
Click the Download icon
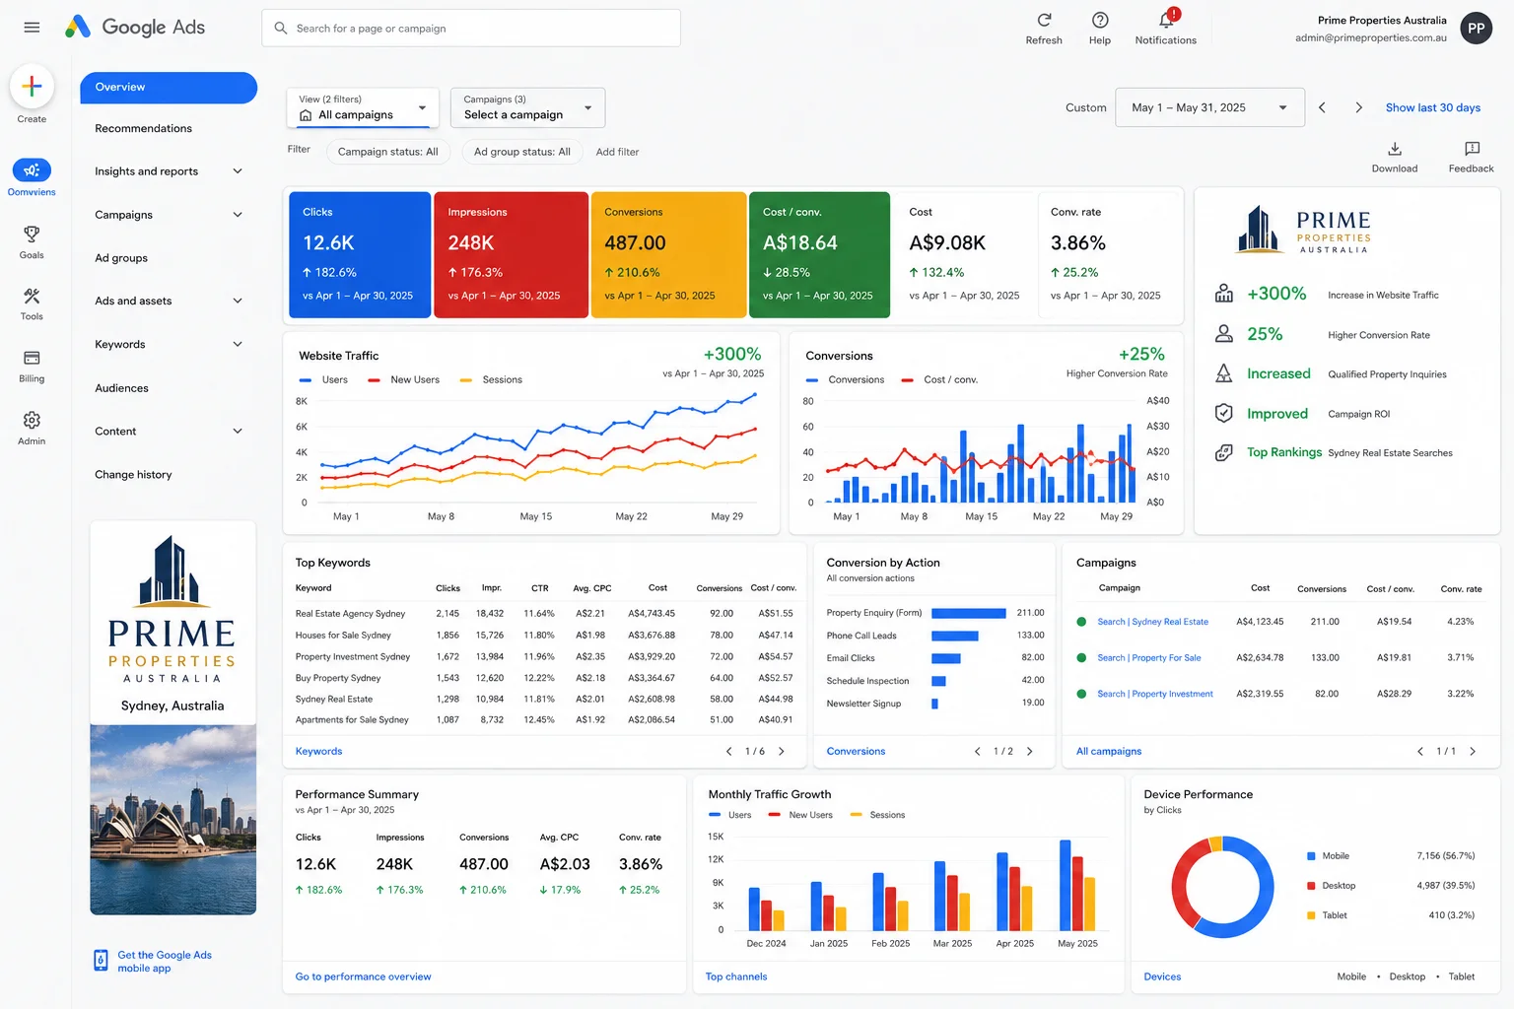(1395, 149)
